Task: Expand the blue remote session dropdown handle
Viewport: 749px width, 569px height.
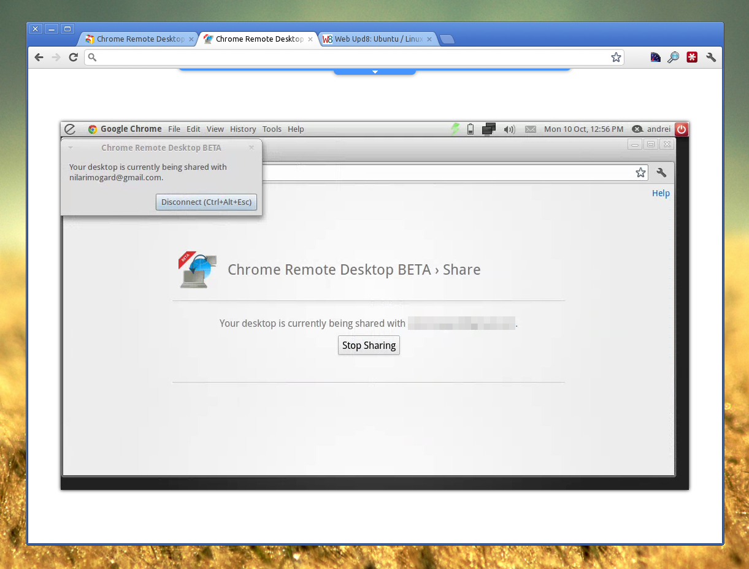Action: pos(375,72)
